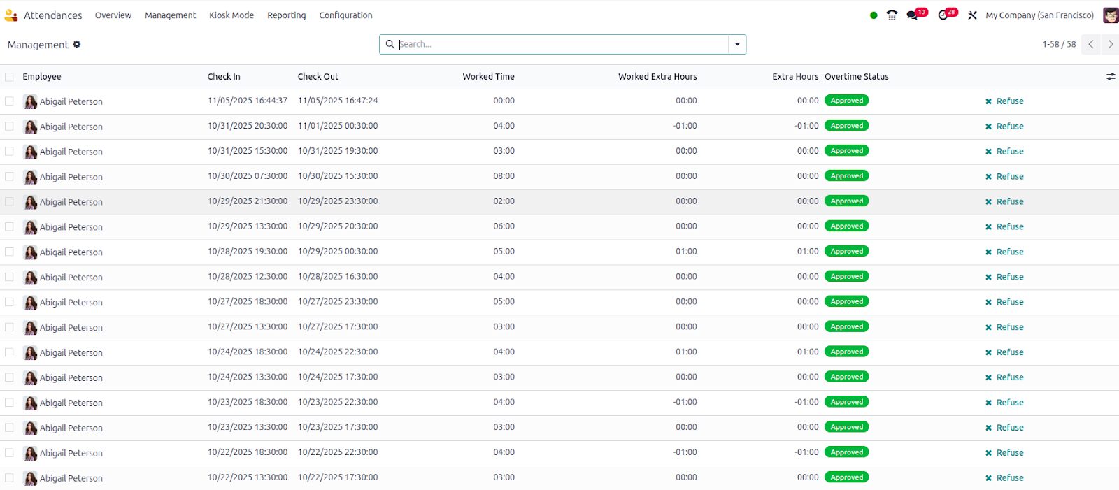
Task: Open company switcher My Company (San Francisco)
Action: (x=1039, y=15)
